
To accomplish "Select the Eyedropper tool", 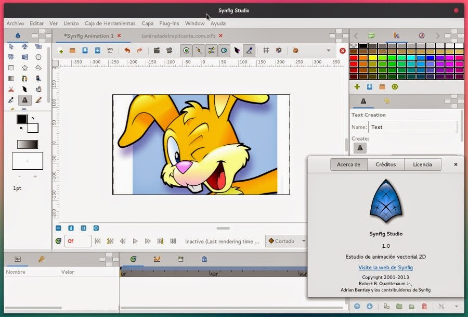I will coord(11,100).
